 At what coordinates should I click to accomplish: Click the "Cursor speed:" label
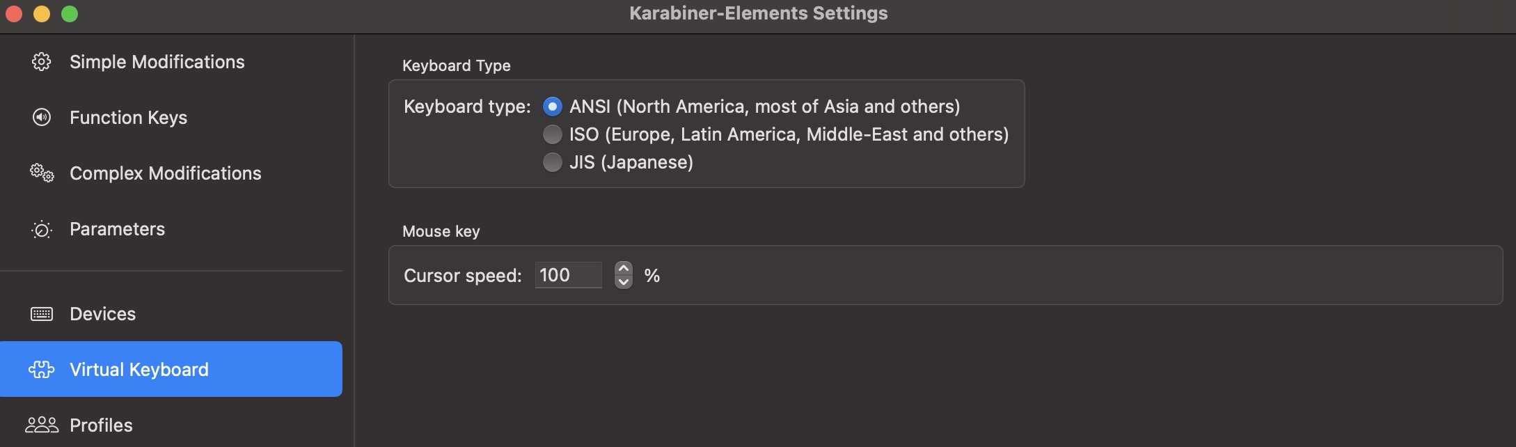463,276
